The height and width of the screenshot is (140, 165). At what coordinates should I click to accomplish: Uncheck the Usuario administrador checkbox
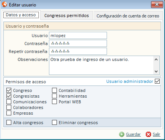click(157, 81)
